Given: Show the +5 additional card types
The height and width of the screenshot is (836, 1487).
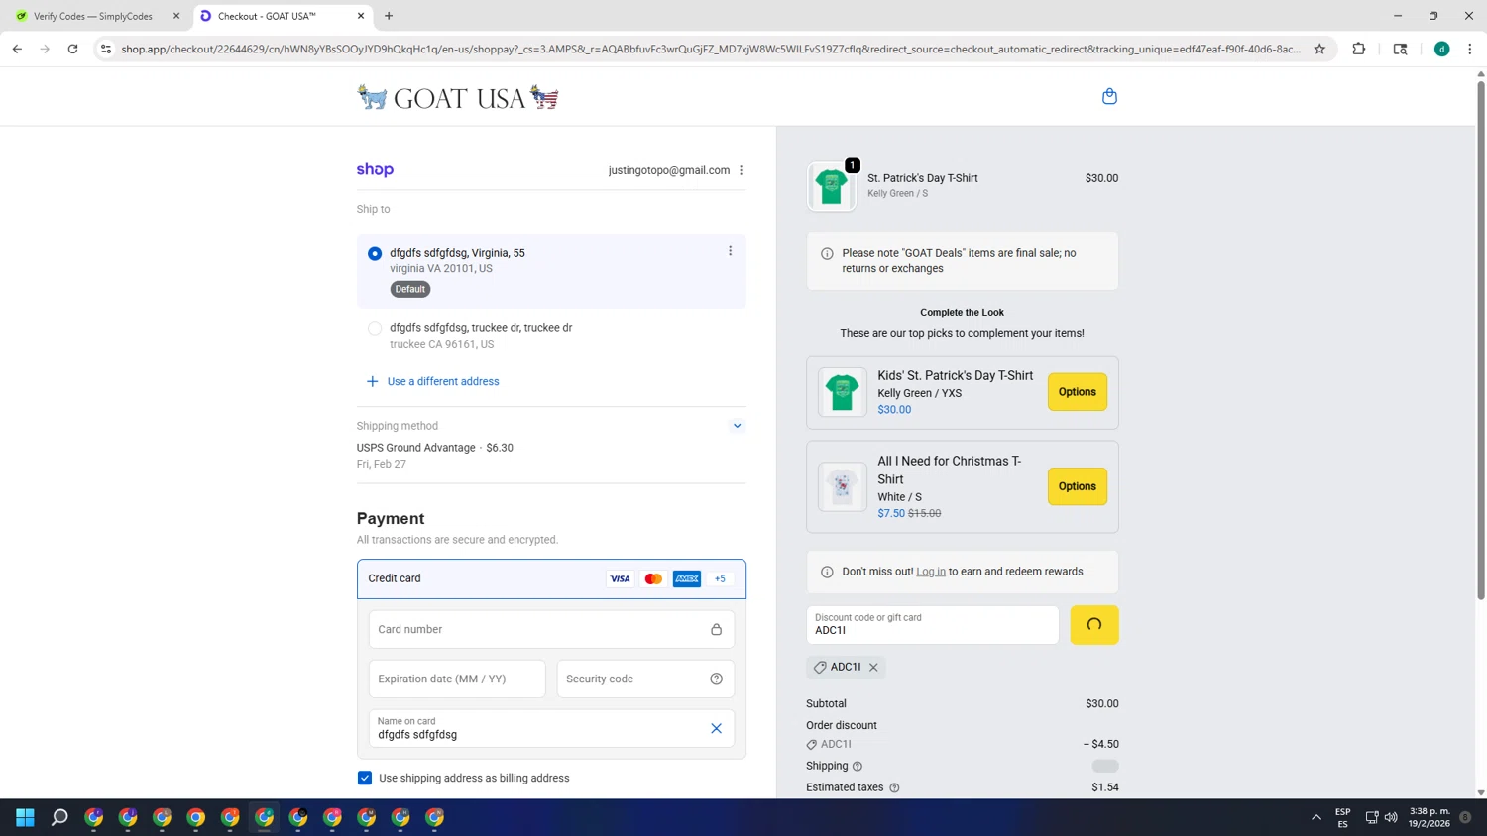Looking at the screenshot, I should [720, 578].
